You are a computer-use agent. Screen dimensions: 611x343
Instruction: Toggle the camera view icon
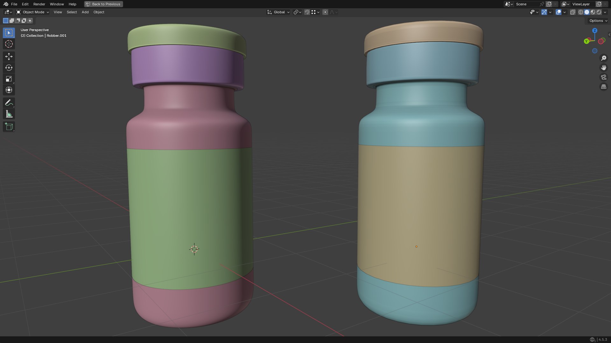[x=604, y=77]
